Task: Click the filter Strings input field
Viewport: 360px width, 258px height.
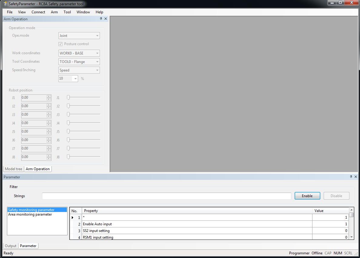Action: 167,196
